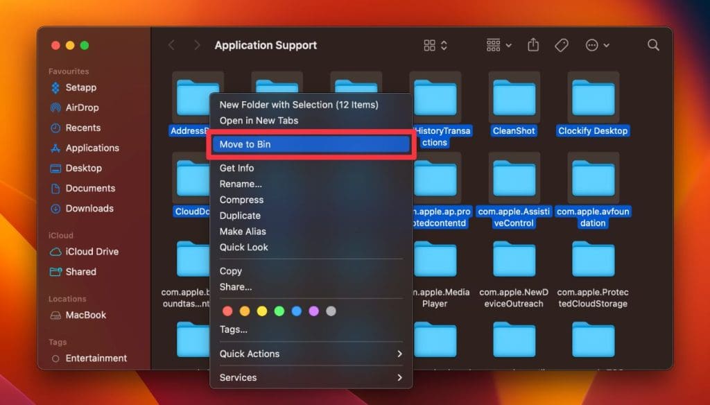
Task: Apply the blue tag color
Action: [x=297, y=311]
